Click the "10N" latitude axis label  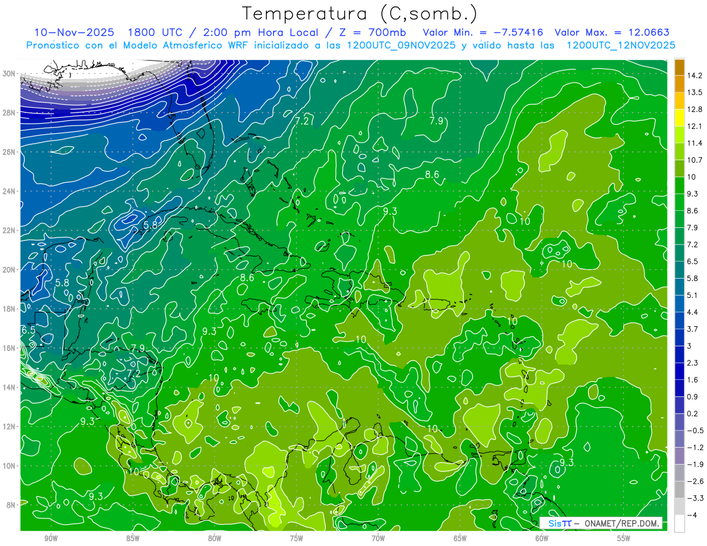click(9, 466)
